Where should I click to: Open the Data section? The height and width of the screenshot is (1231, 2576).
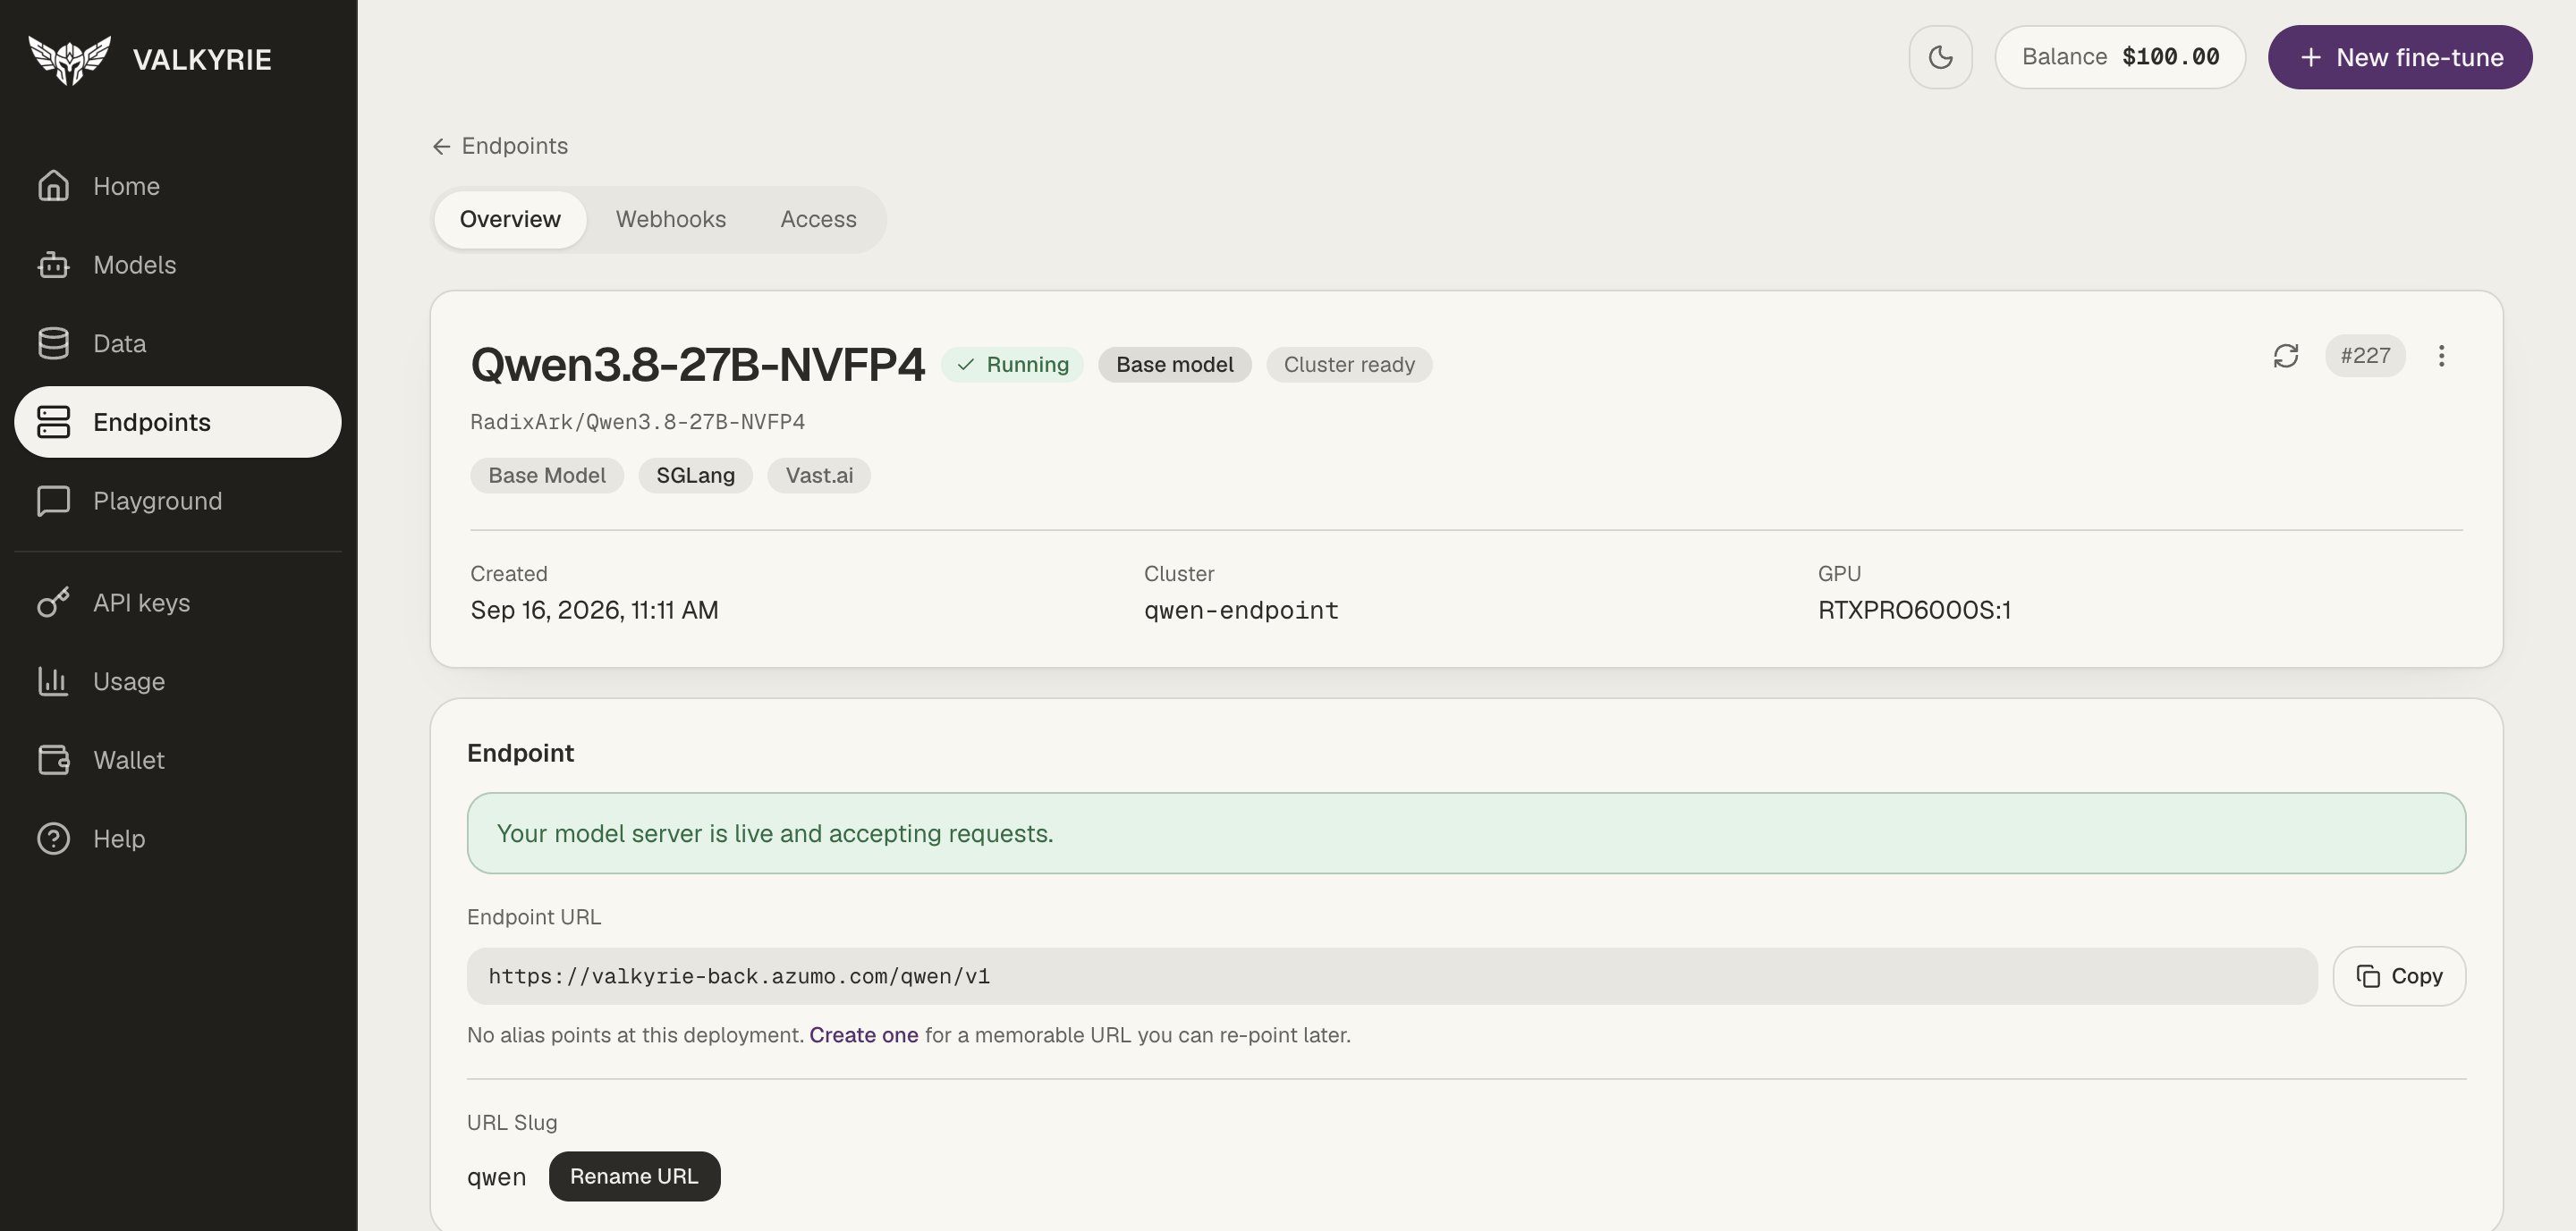177,343
